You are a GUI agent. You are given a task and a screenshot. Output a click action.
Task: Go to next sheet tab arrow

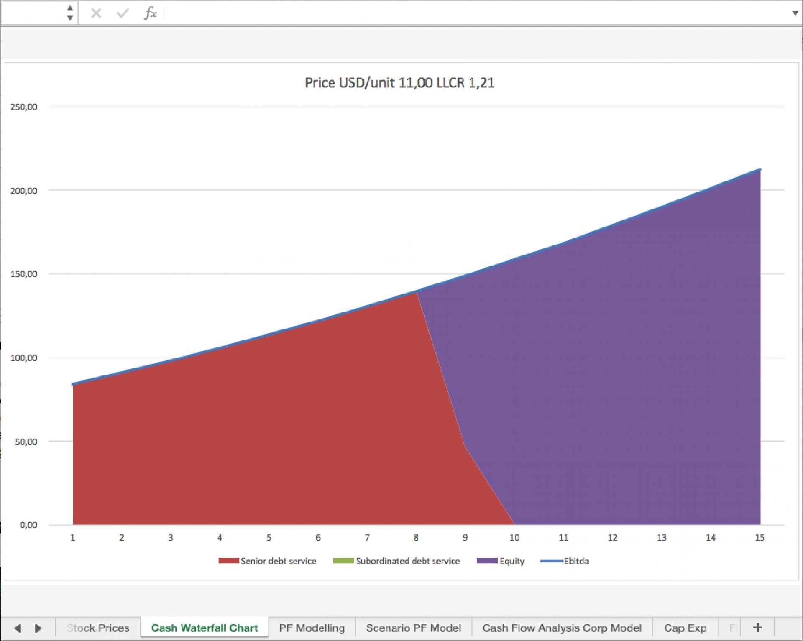coord(38,628)
